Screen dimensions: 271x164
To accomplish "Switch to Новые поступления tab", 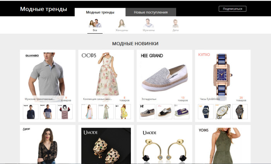I will [x=151, y=12].
